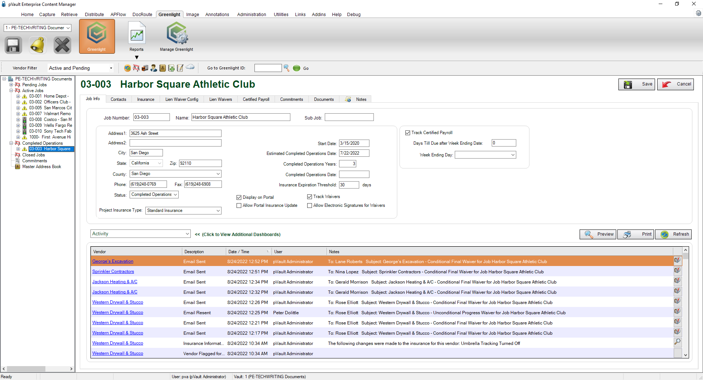
Task: Click the Preview button
Action: 598,235
